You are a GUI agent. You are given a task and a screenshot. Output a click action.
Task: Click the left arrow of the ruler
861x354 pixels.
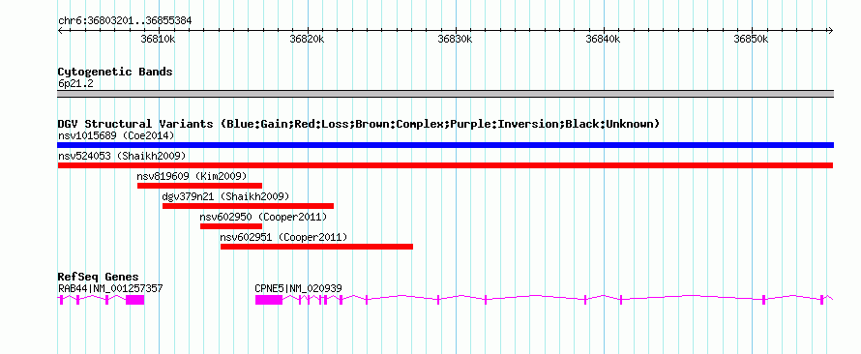pos(60,30)
